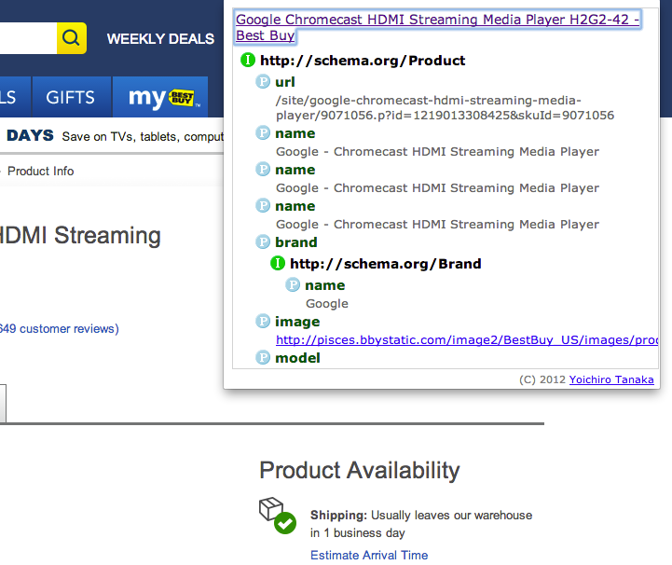672x565 pixels.
Task: Click the P icon beside model property
Action: pyautogui.click(x=263, y=357)
